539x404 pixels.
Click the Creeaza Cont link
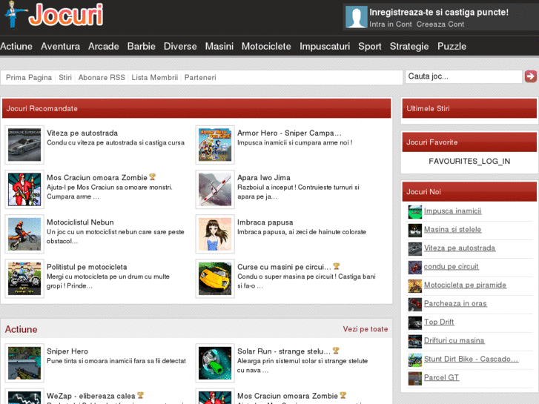[440, 24]
